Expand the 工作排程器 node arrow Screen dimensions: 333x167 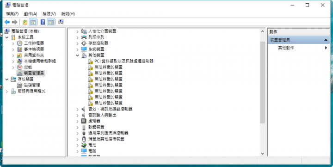click(x=13, y=43)
